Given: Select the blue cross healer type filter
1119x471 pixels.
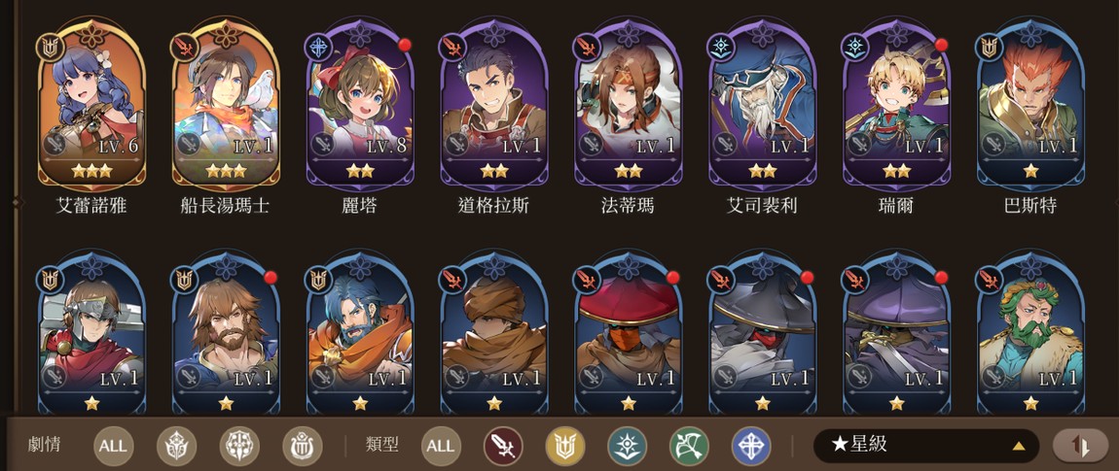Looking at the screenshot, I should click(x=751, y=446).
